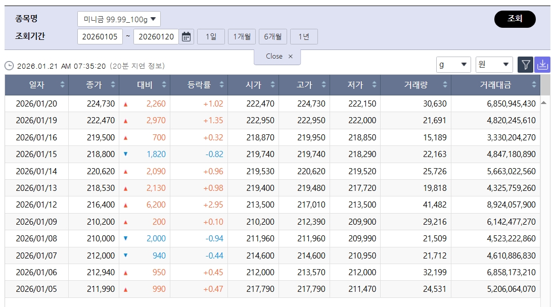Image resolution: width=554 pixels, height=307 pixels.
Task: Sort by 고가 column arrows
Action: point(323,85)
